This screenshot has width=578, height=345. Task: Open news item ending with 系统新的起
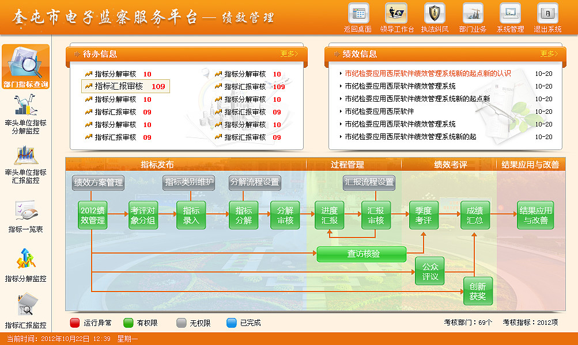point(410,137)
